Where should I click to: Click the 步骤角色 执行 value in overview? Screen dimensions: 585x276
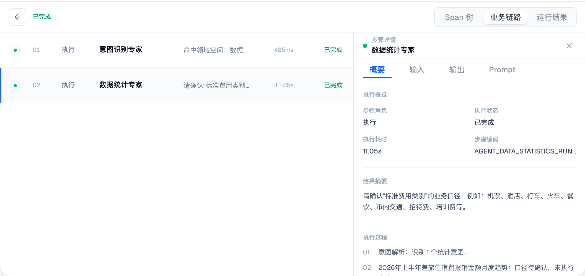(x=369, y=123)
